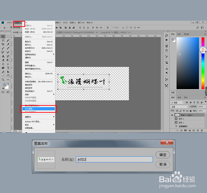Expand the 变换 submenu arrow
Image resolution: width=207 pixels, height=193 pixels.
pyautogui.click(x=54, y=94)
